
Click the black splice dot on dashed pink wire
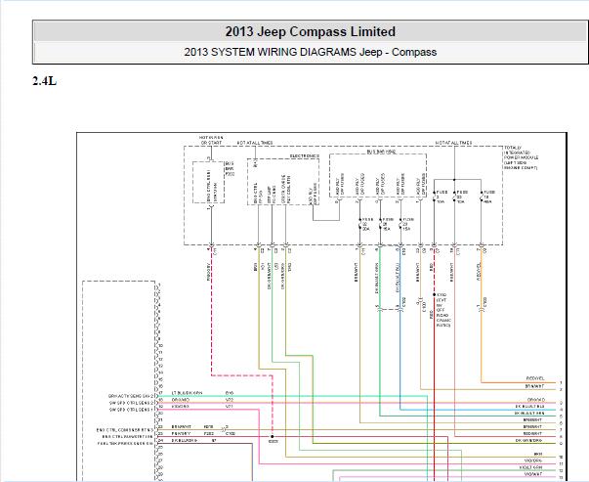click(x=273, y=437)
